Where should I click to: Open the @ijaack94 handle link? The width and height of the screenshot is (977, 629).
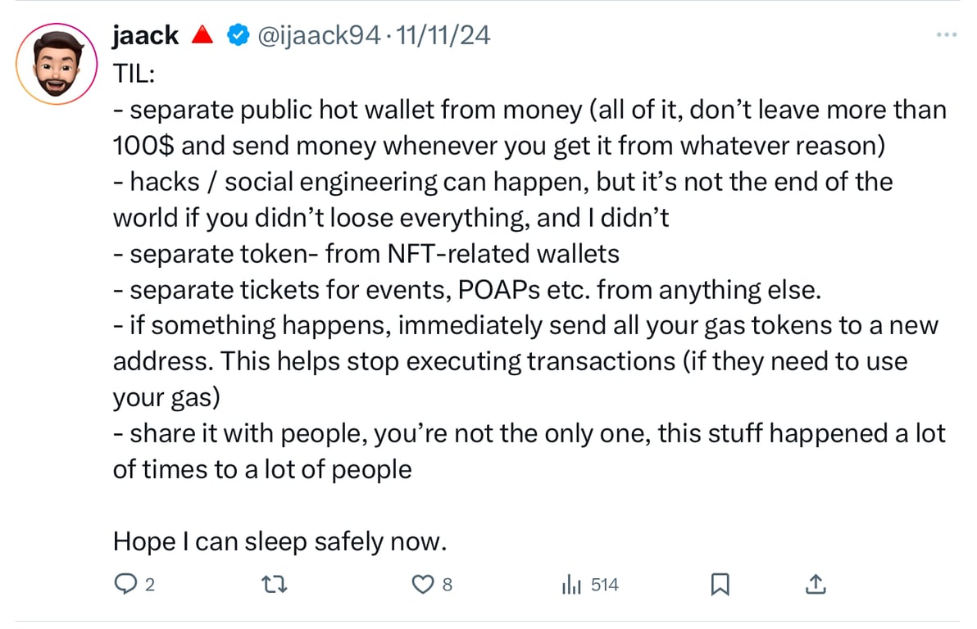click(x=320, y=35)
